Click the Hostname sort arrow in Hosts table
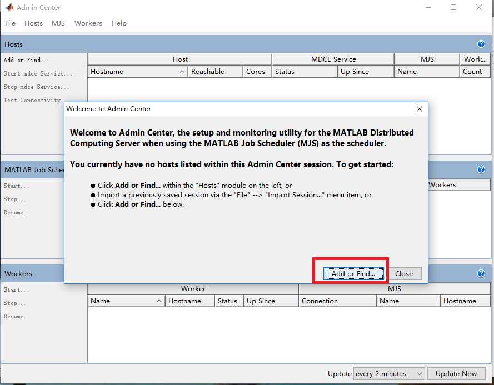The height and width of the screenshot is (385, 494). (x=182, y=72)
